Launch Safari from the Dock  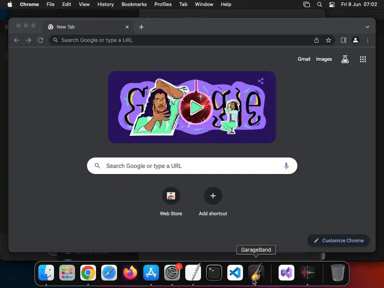click(x=109, y=273)
